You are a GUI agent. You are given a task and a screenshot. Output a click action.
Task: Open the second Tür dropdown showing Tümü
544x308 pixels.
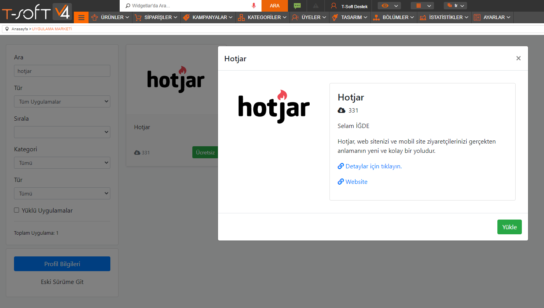62,194
